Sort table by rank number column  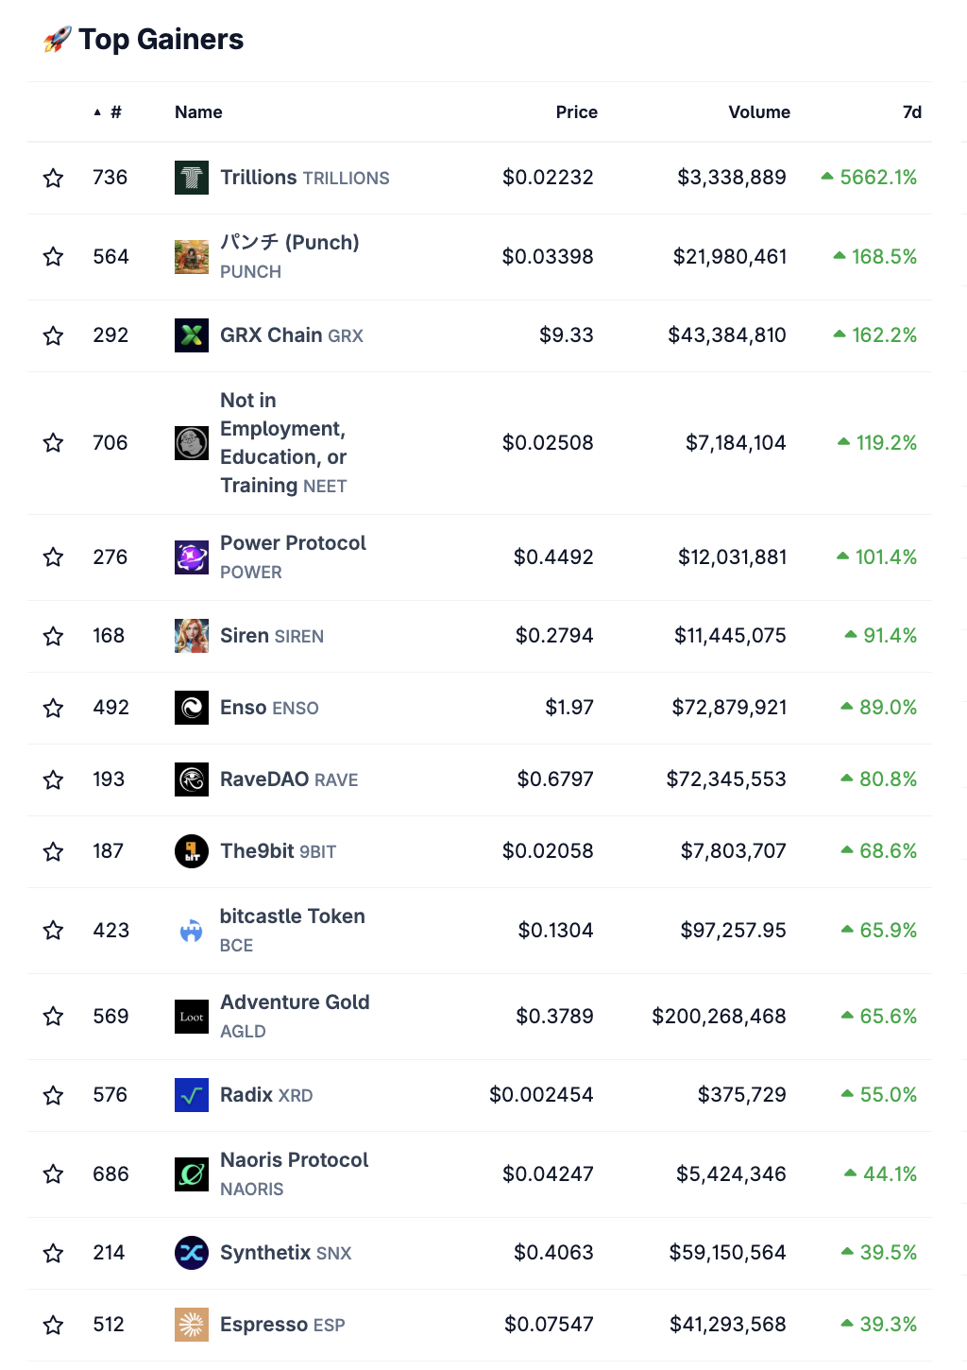[114, 112]
